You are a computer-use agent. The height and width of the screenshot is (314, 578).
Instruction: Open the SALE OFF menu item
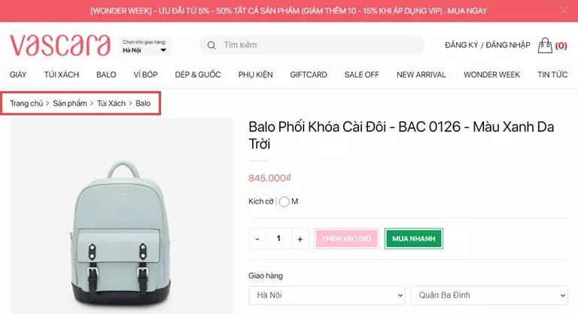click(x=361, y=75)
